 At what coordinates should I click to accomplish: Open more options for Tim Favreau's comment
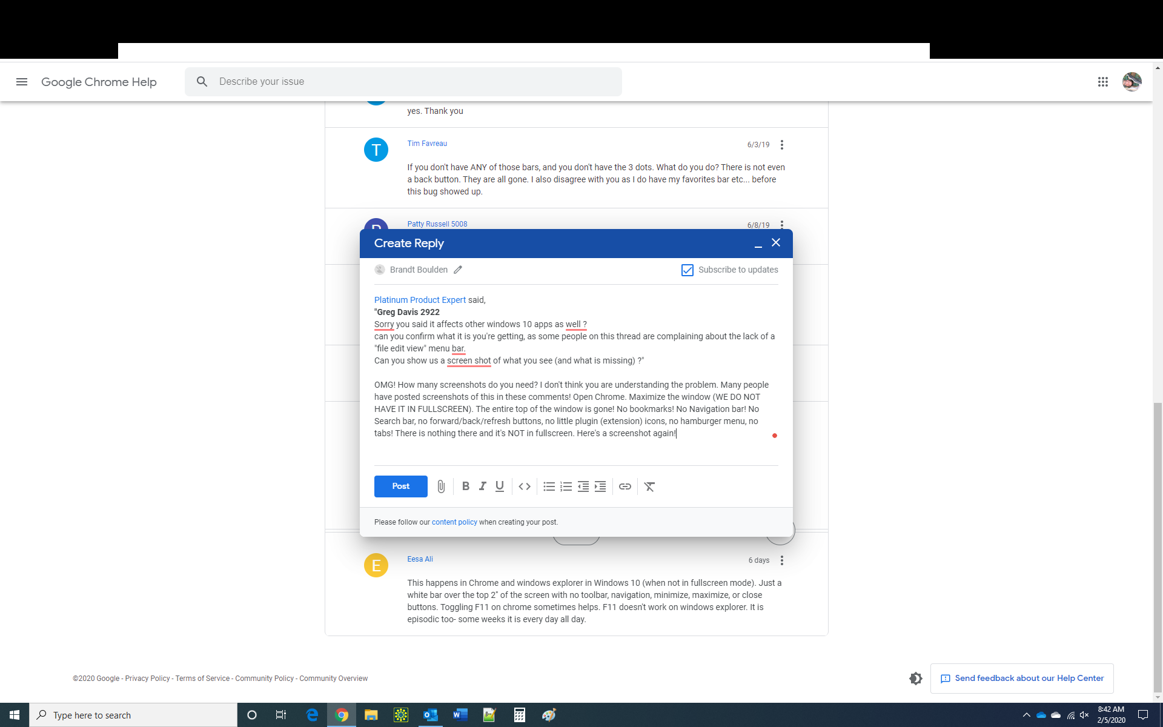(x=782, y=145)
